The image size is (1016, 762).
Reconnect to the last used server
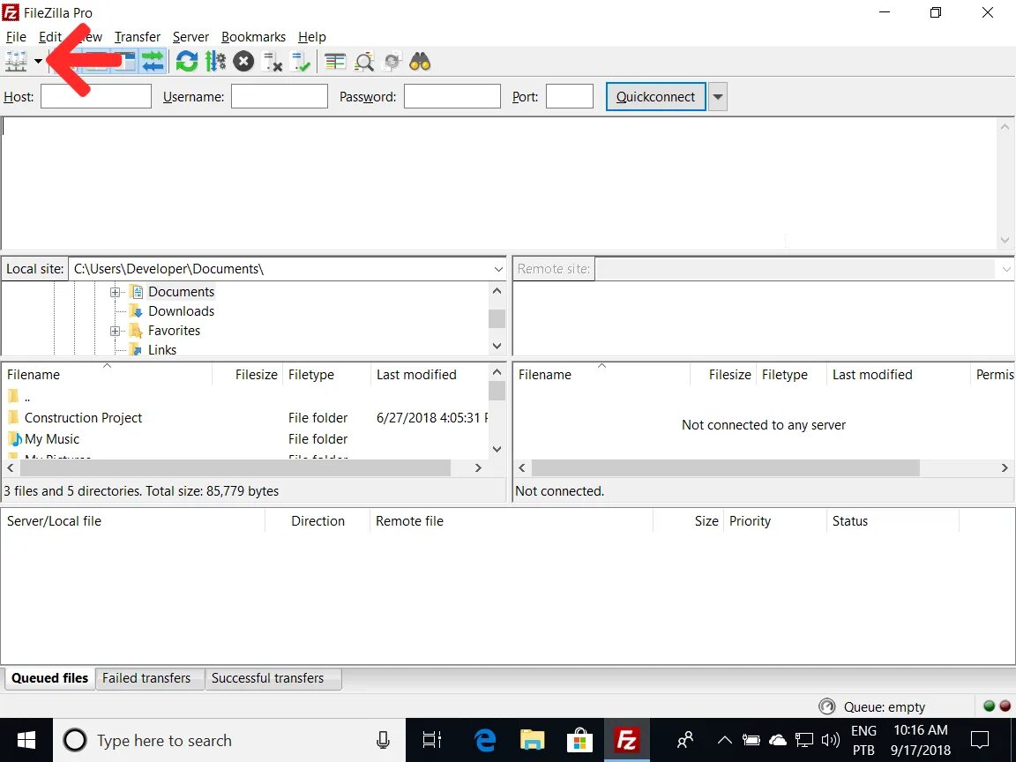[301, 62]
